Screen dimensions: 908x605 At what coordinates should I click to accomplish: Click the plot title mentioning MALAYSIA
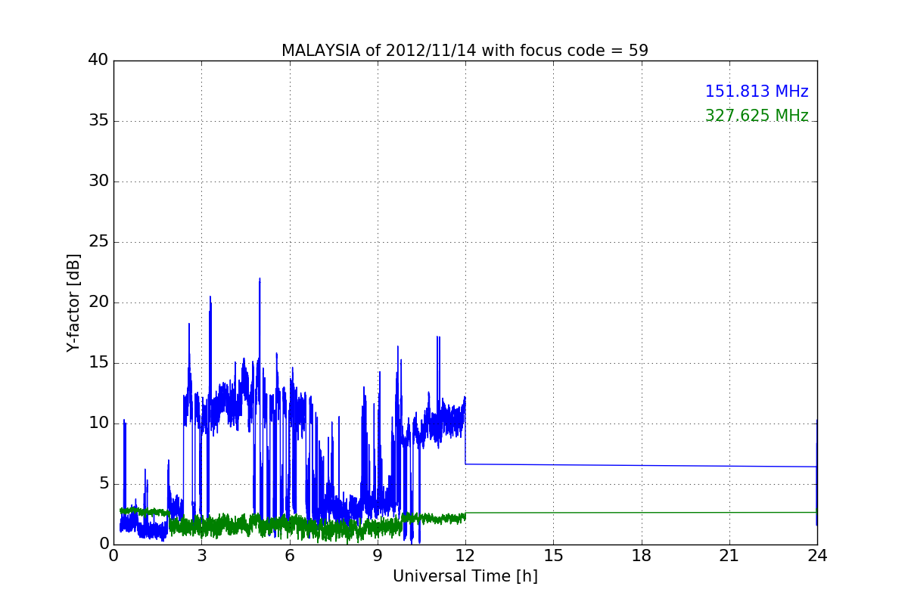coord(465,51)
